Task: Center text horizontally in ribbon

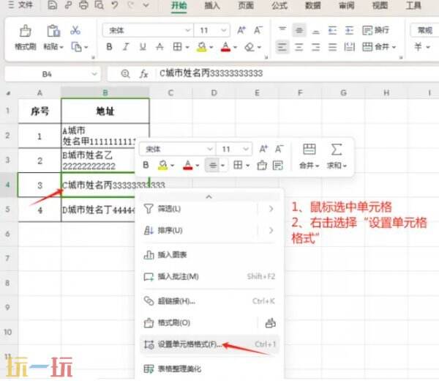Action: [299, 47]
